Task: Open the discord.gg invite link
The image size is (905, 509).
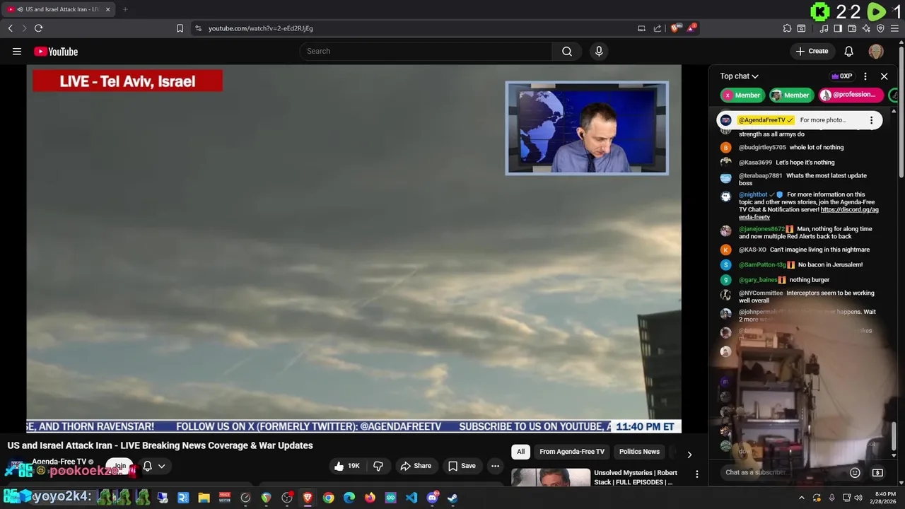Action: pyautogui.click(x=809, y=213)
